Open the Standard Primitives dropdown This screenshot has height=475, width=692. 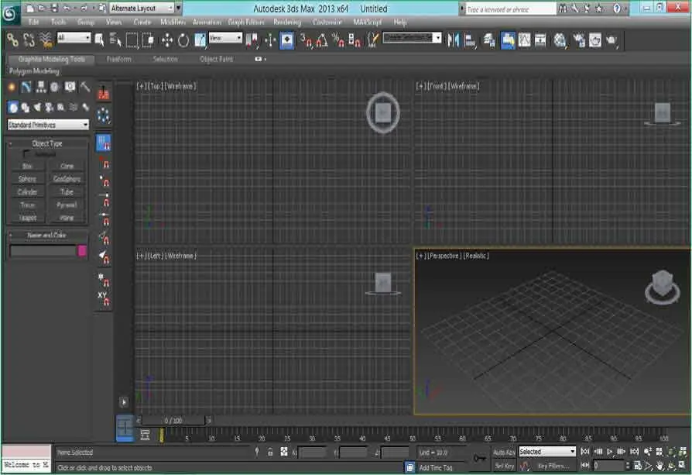pos(48,125)
